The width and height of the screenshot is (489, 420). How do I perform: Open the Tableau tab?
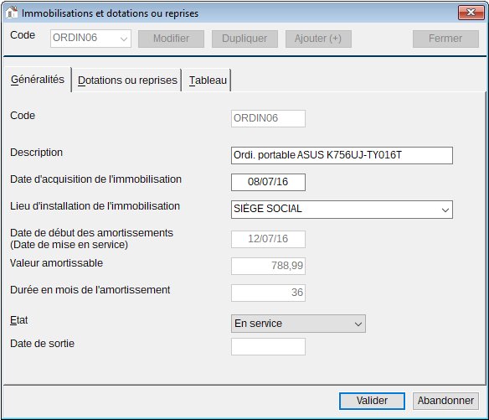tap(208, 80)
